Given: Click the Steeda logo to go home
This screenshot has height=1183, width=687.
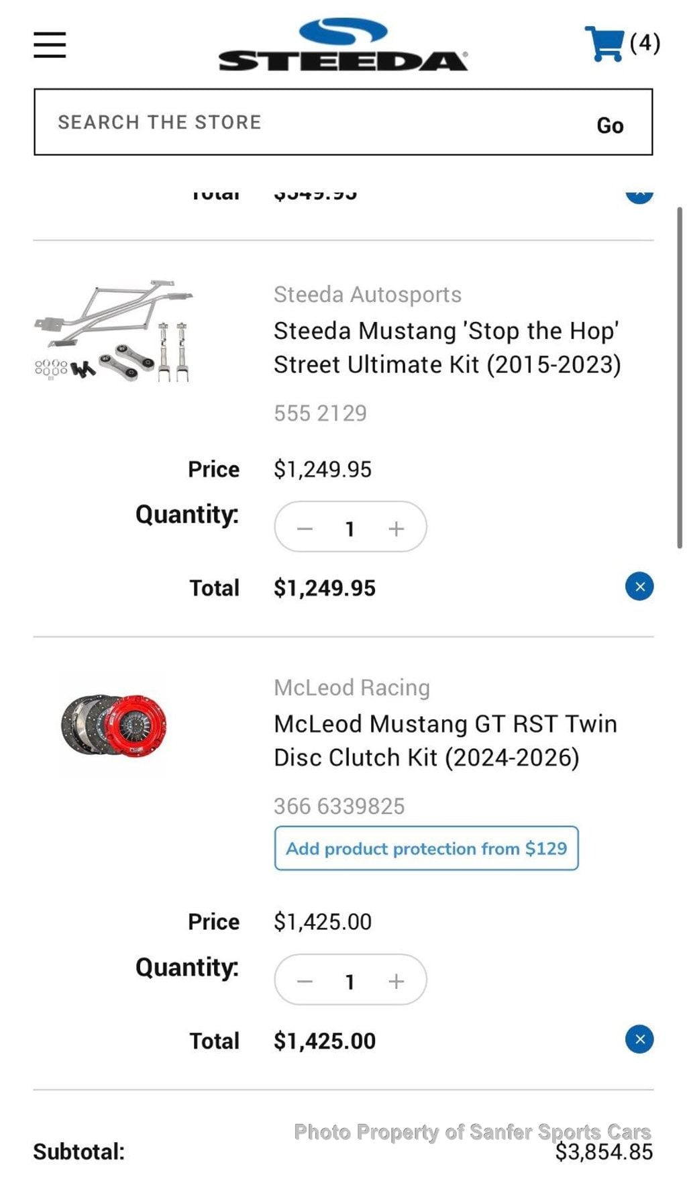Looking at the screenshot, I should tap(343, 46).
